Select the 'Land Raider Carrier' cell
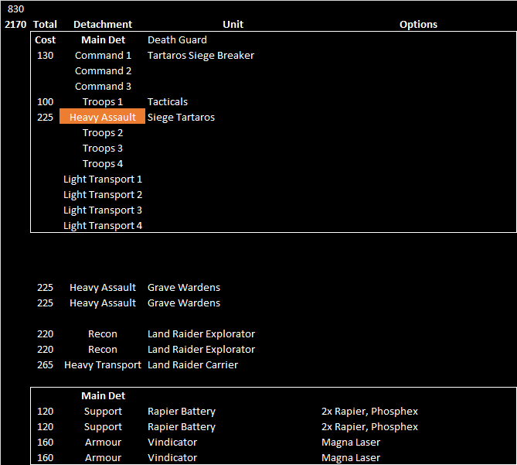 coord(192,365)
